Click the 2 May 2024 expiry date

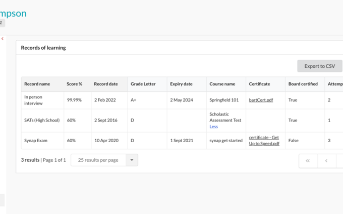point(182,100)
